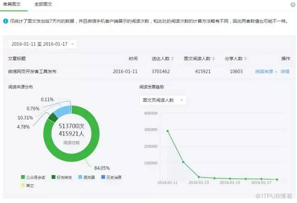Click the 10603 share count cell
The image size is (297, 203).
pyautogui.click(x=236, y=72)
